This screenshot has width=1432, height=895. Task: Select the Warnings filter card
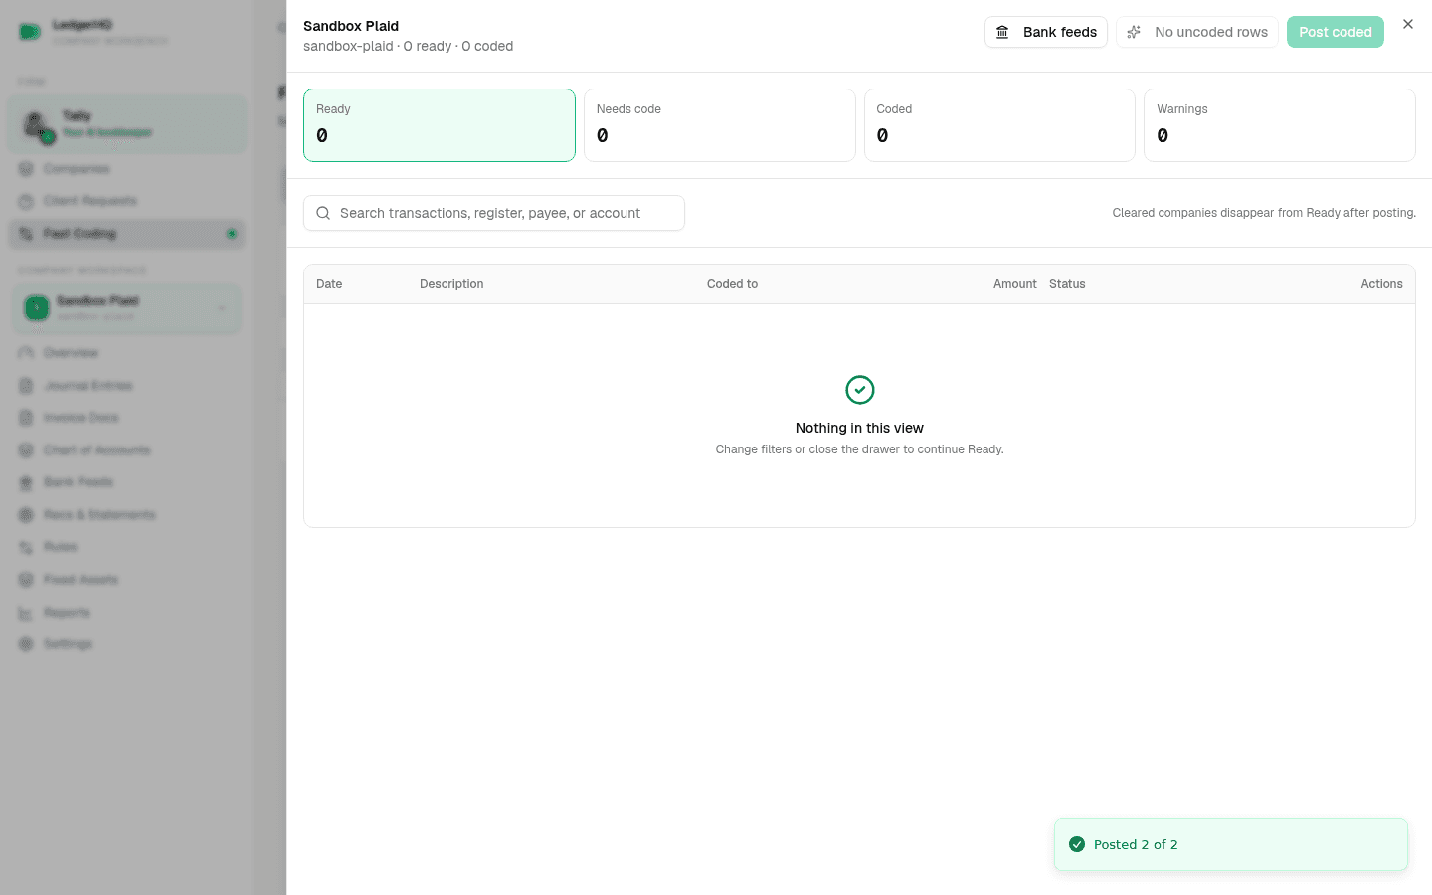[1280, 125]
